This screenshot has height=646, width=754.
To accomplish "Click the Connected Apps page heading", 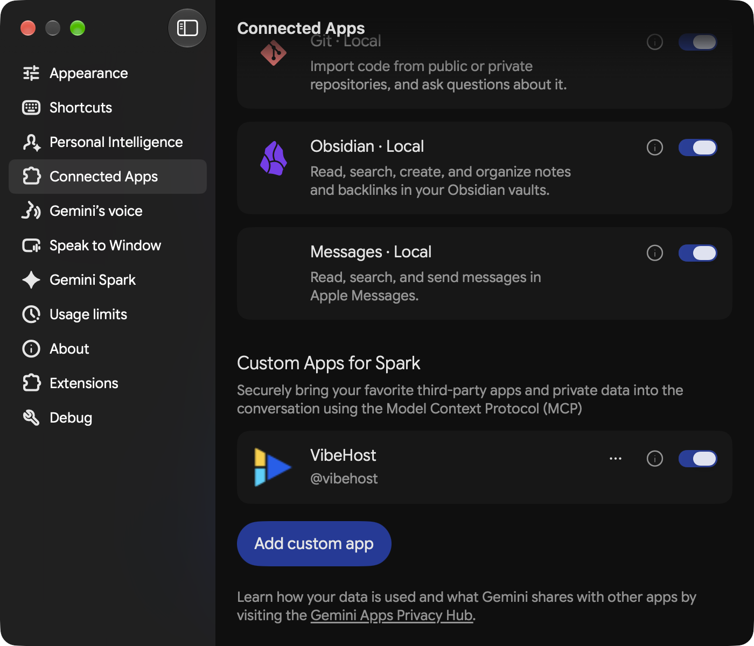I will pyautogui.click(x=301, y=28).
